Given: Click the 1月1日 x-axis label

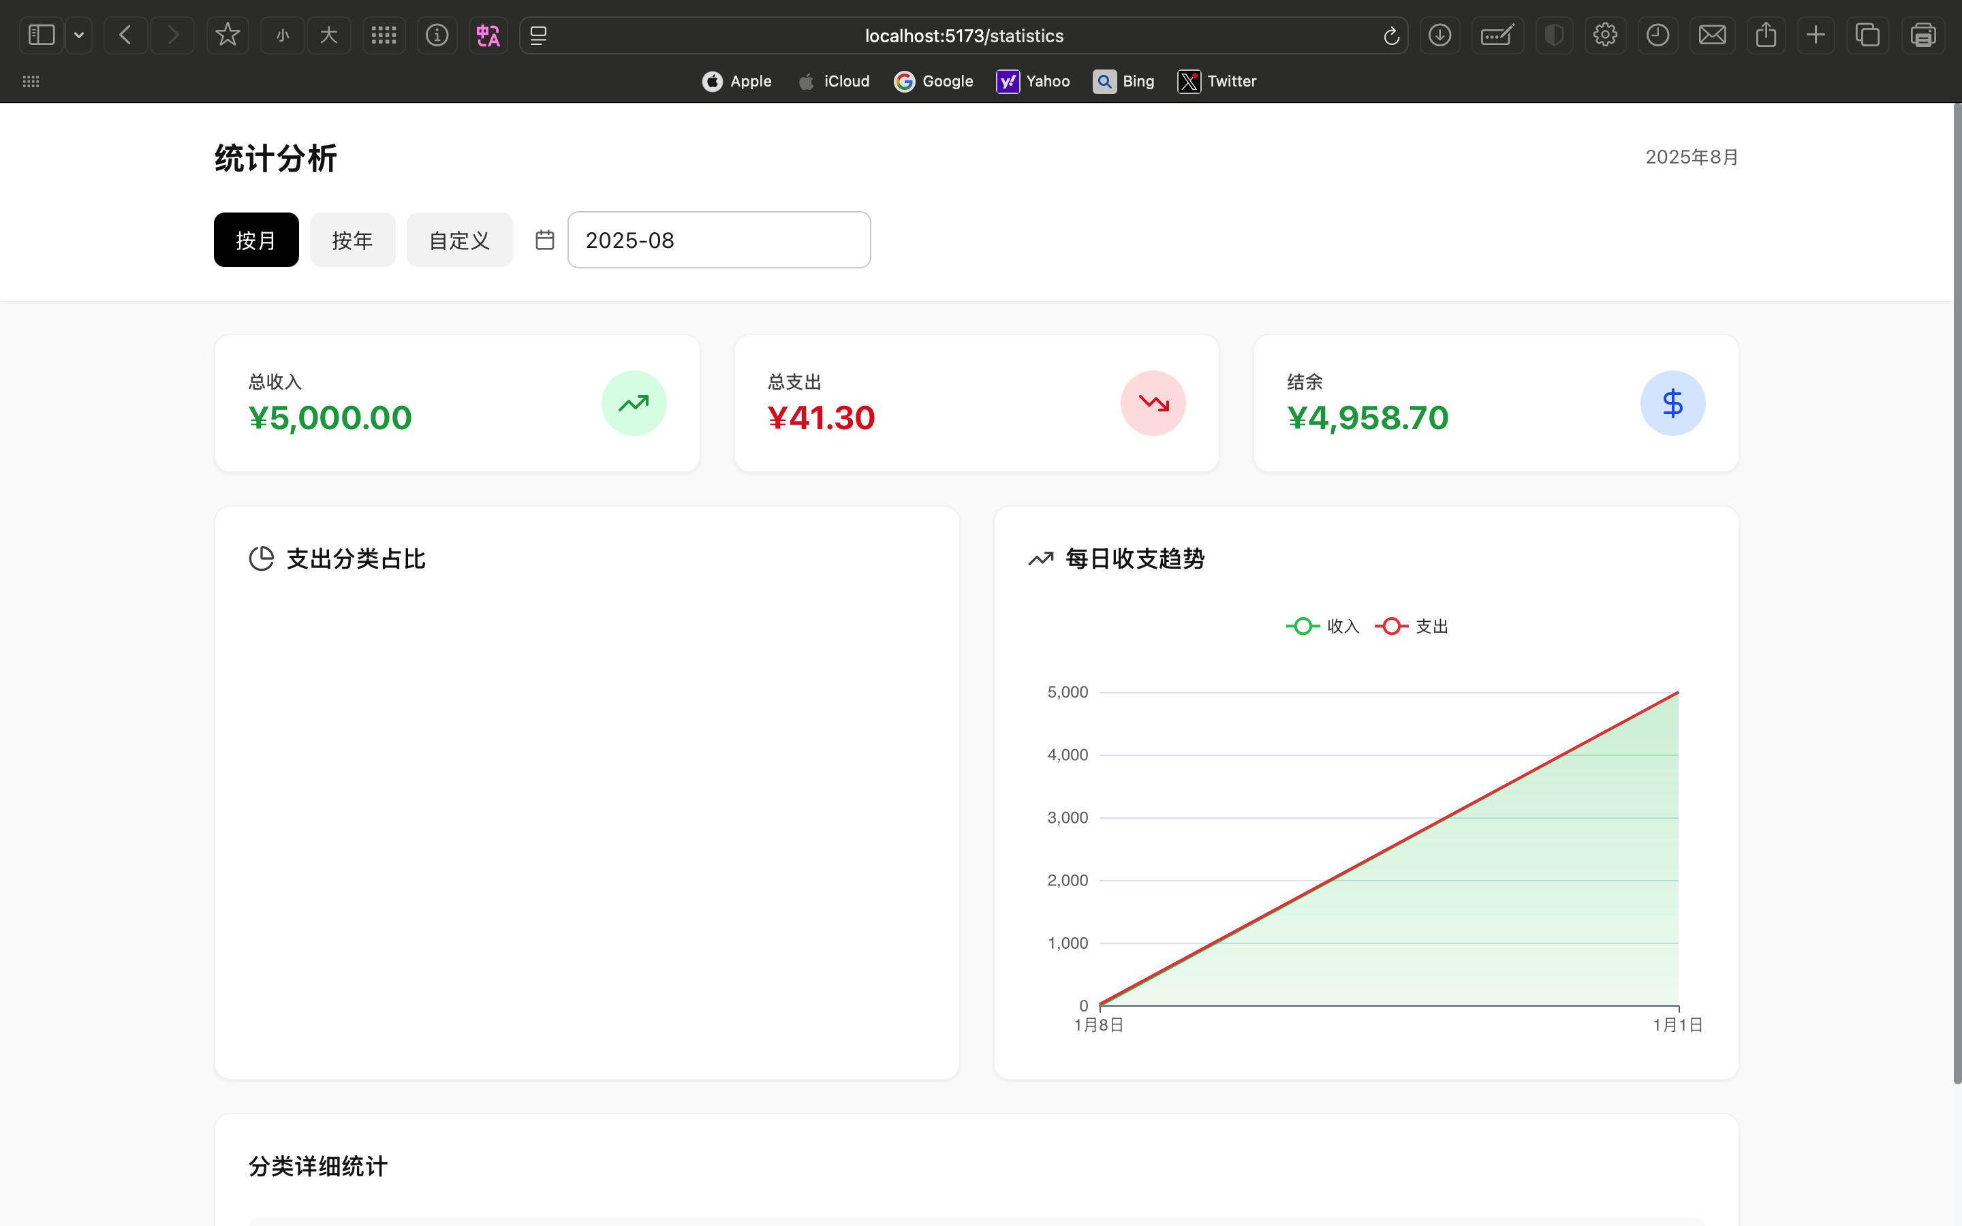Looking at the screenshot, I should click(x=1677, y=1025).
